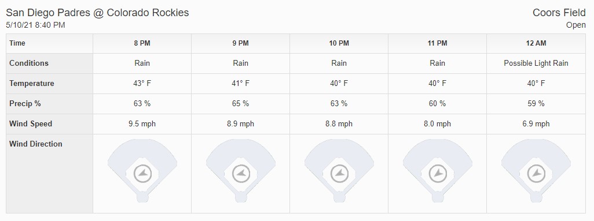The image size is (594, 221).
Task: Click the 65 % precipitation value
Action: (x=241, y=103)
